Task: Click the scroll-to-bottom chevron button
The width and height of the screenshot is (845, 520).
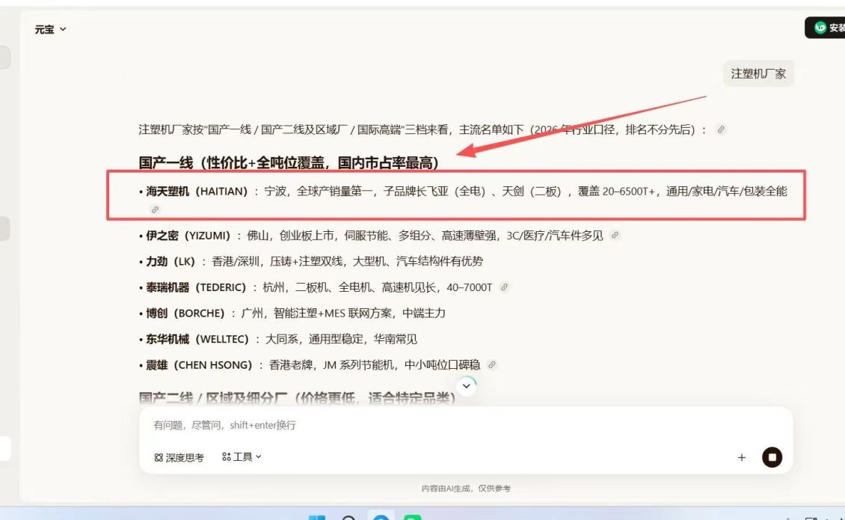Action: (467, 386)
